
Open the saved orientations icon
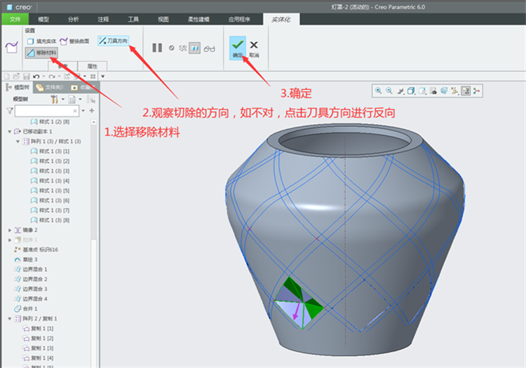coord(422,91)
